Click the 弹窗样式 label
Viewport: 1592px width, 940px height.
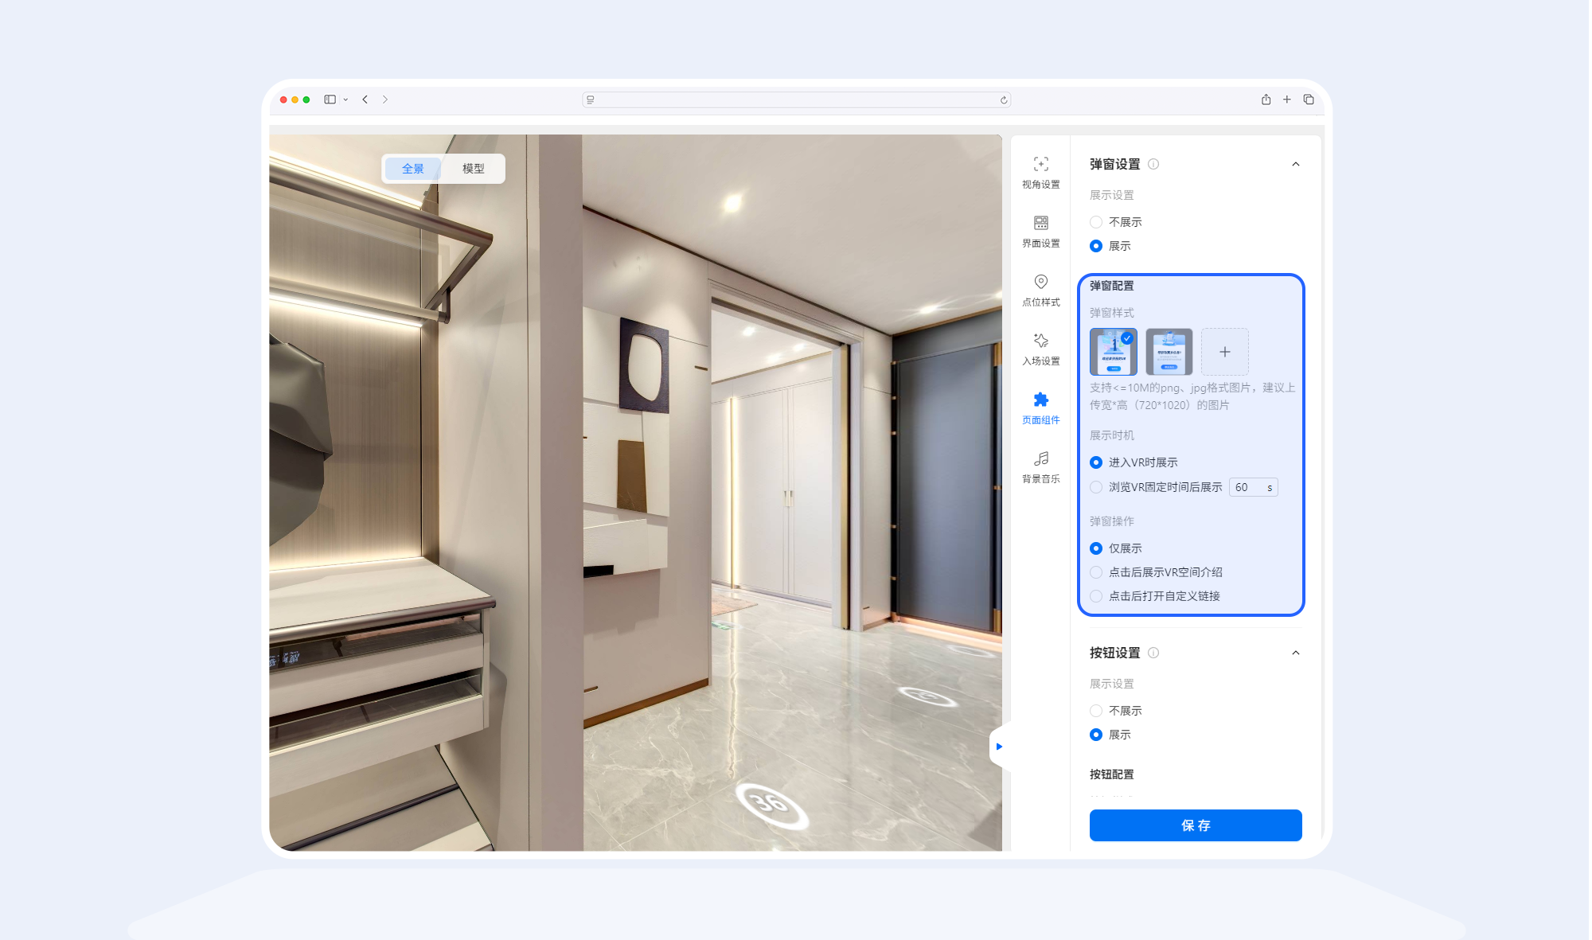1111,313
